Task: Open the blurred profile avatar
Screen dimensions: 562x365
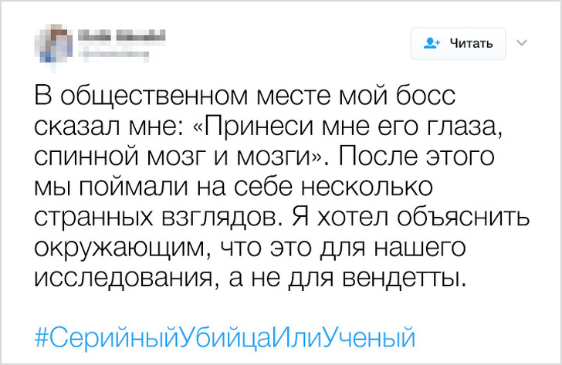Action: coord(52,43)
